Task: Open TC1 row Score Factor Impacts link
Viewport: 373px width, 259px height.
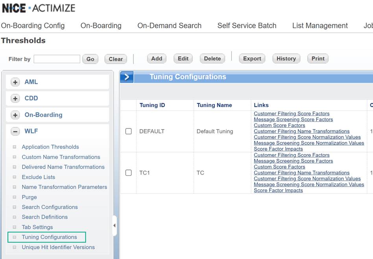Action: click(278, 190)
